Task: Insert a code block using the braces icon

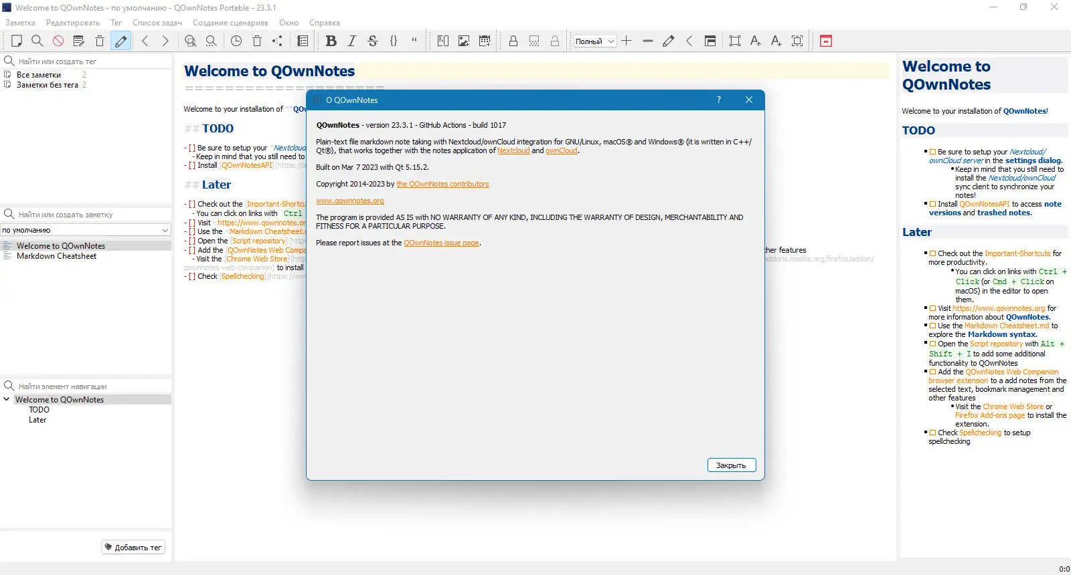Action: [x=394, y=41]
